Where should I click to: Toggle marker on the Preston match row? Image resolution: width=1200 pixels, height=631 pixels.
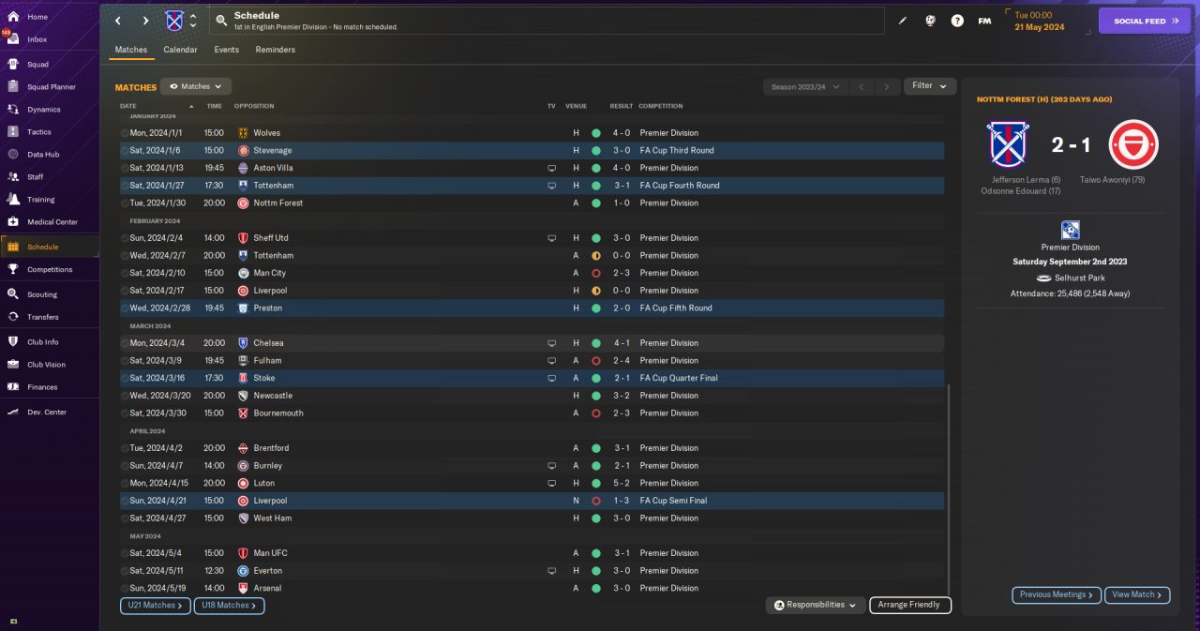point(125,308)
